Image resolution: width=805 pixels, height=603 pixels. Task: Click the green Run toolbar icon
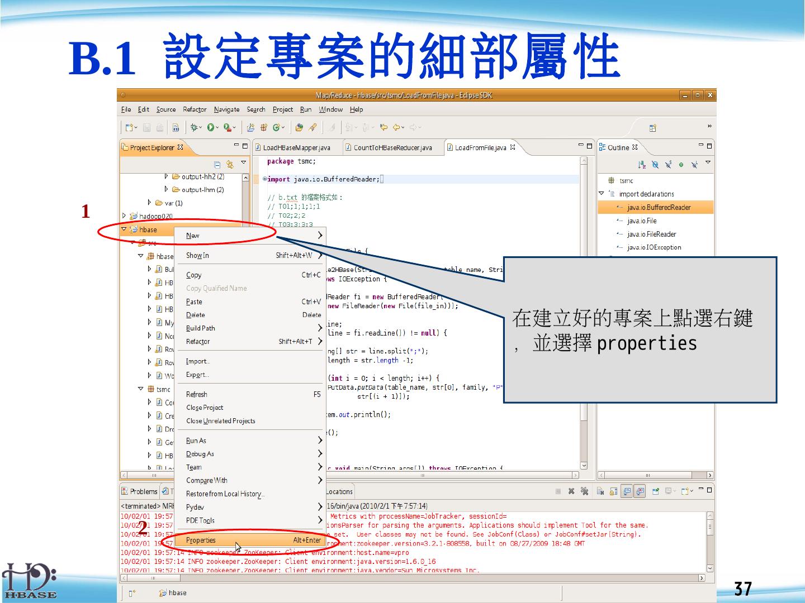[211, 128]
